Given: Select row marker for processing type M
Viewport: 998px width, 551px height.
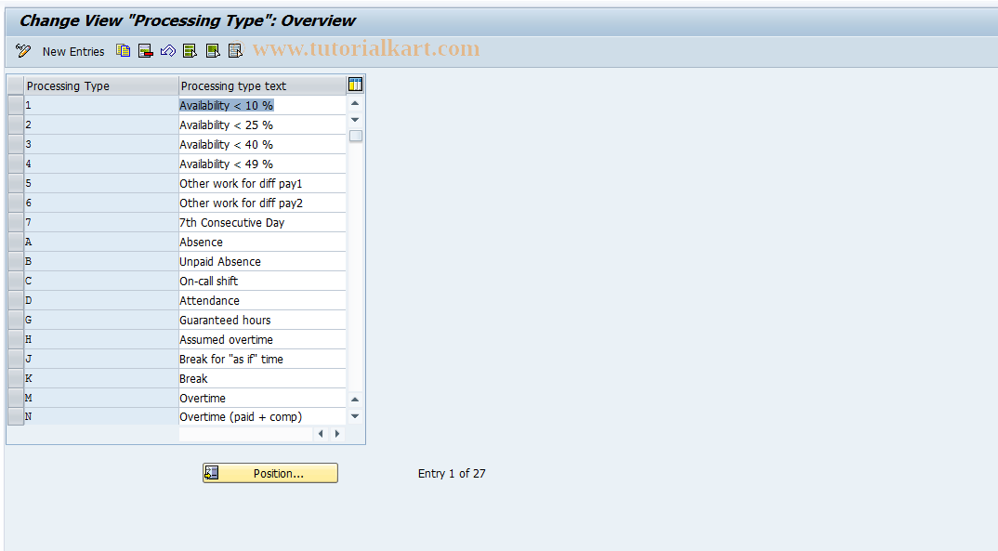Looking at the screenshot, I should [16, 399].
